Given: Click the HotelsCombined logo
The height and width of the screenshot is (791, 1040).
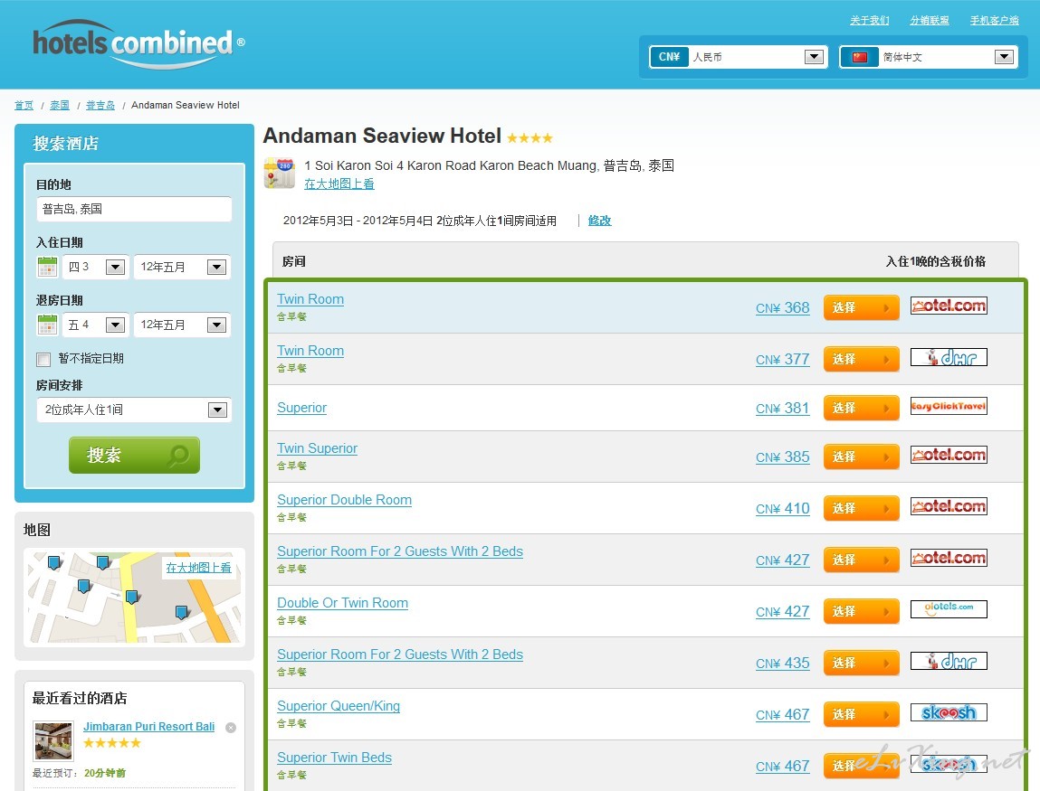Looking at the screenshot, I should click(x=138, y=43).
